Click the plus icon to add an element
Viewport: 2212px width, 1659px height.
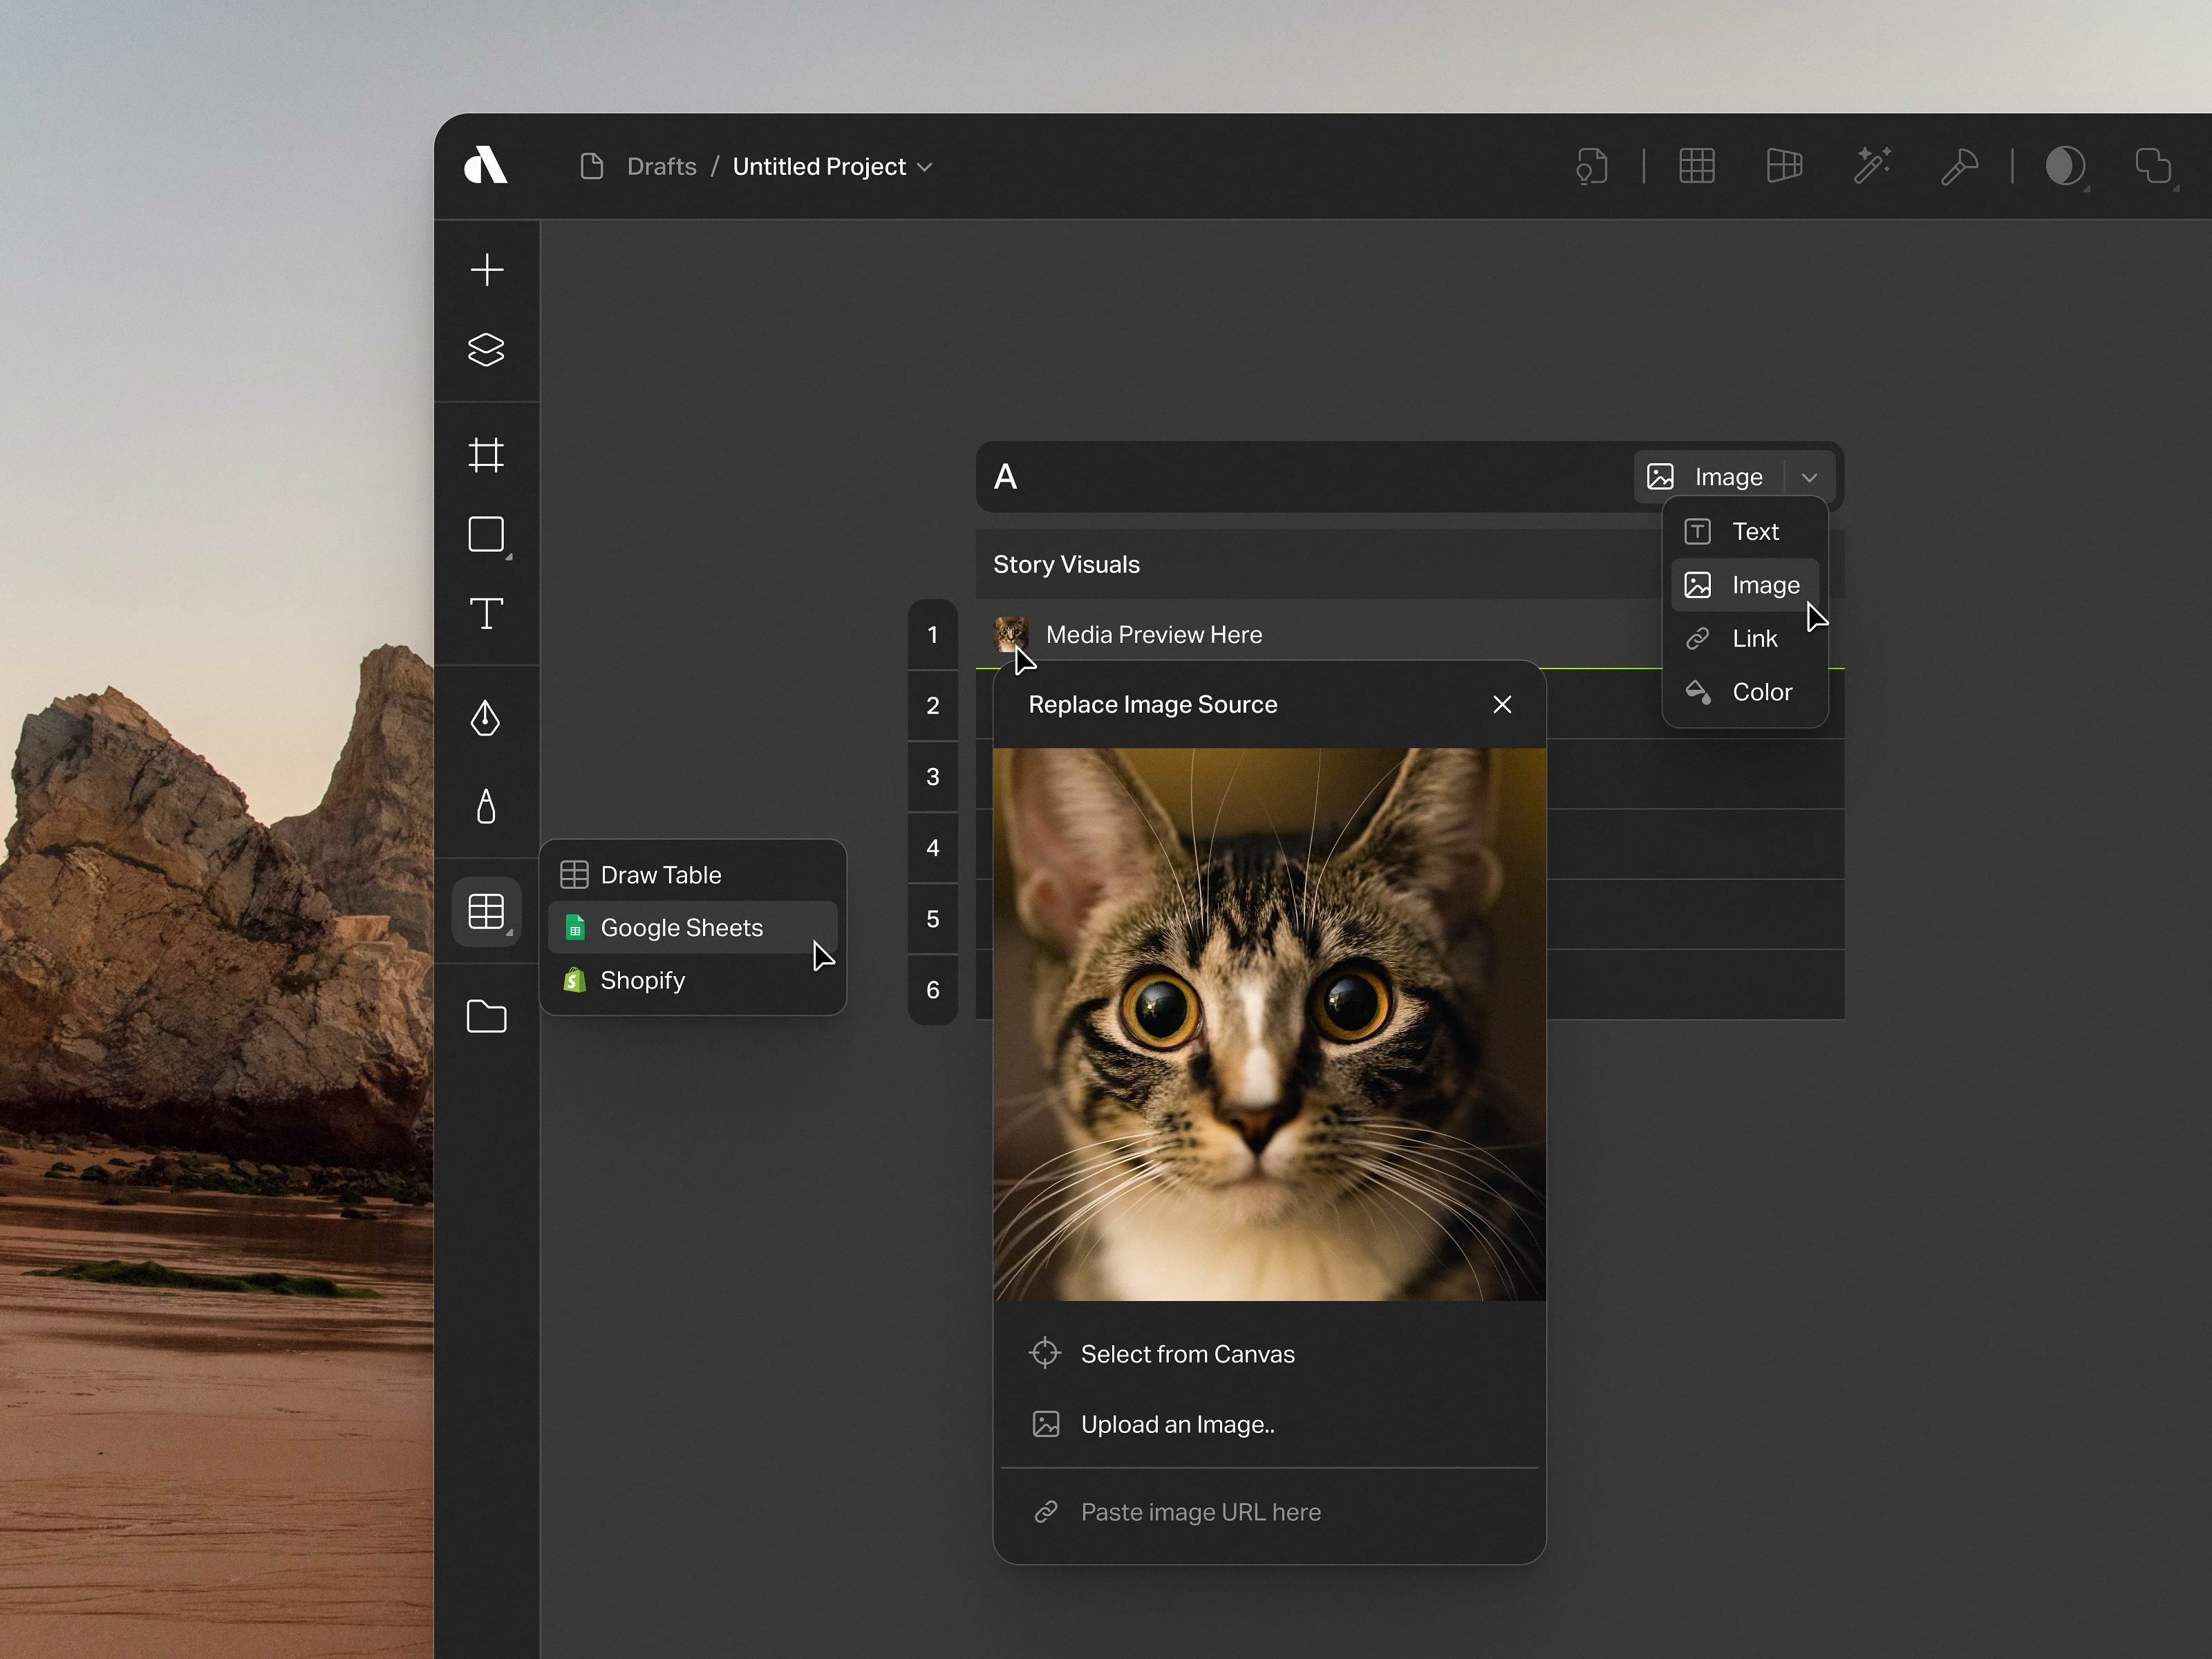coord(487,269)
